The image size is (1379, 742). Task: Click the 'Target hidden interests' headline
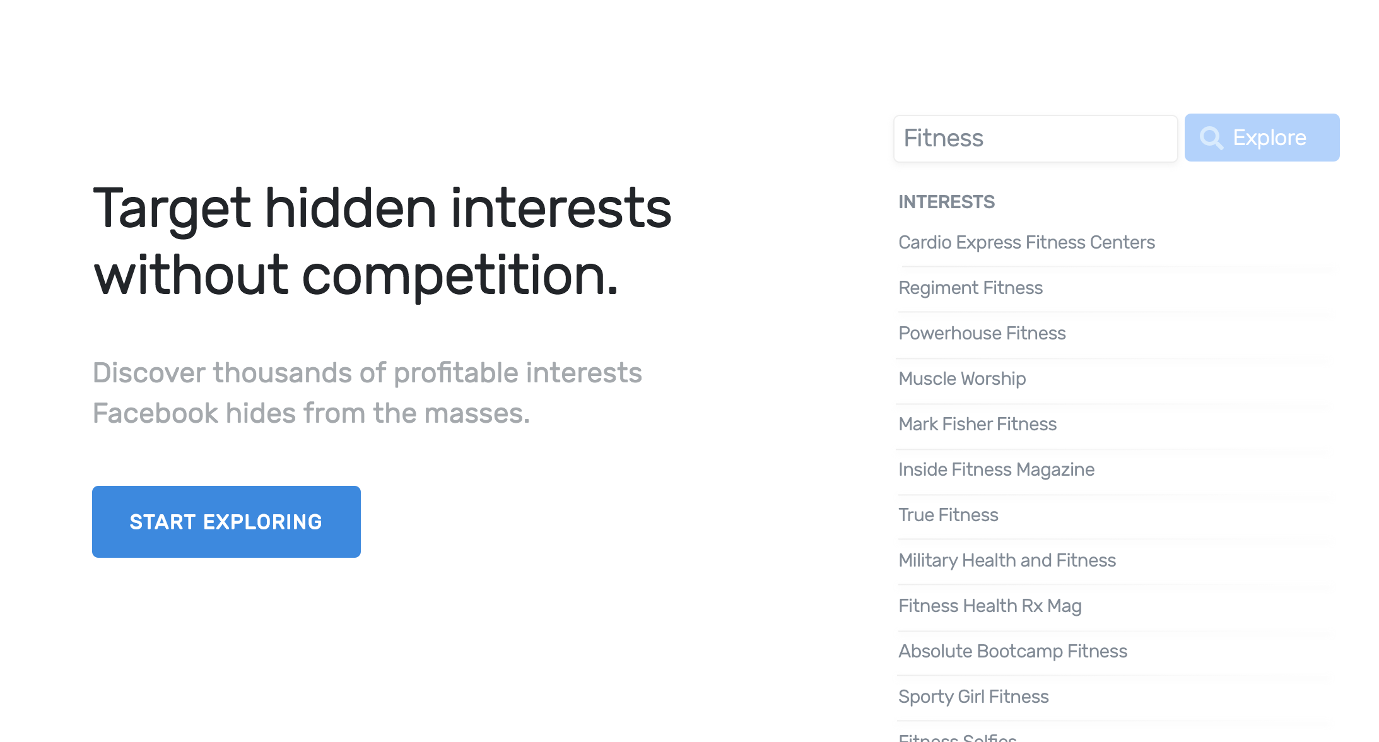[x=382, y=208]
